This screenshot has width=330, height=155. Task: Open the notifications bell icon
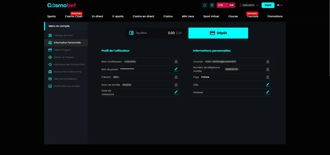[x=205, y=5]
